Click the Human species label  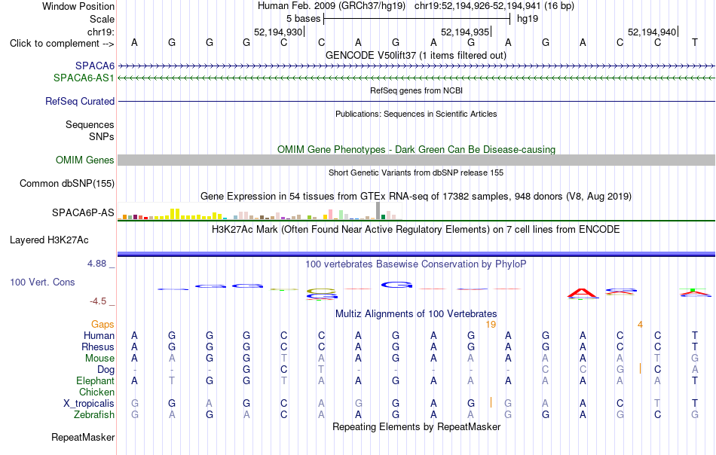click(x=99, y=335)
